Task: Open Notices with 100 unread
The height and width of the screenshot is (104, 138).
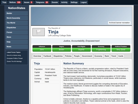Action: tap(15, 2)
